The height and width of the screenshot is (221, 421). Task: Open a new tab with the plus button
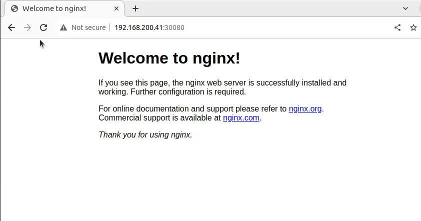[135, 8]
